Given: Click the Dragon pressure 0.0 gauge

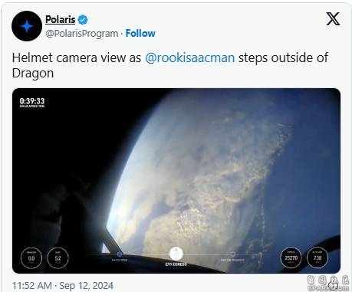Looking at the screenshot, I should coord(31,258).
